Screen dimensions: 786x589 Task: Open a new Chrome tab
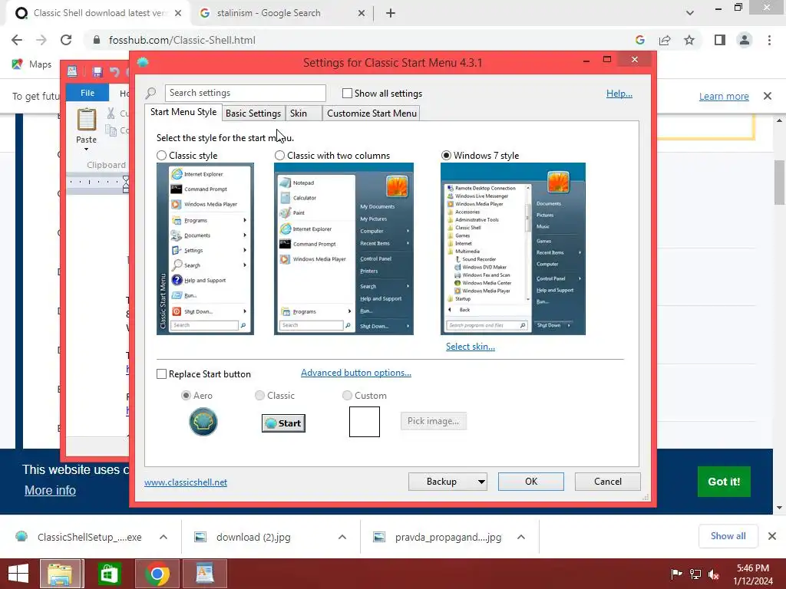pyautogui.click(x=391, y=13)
